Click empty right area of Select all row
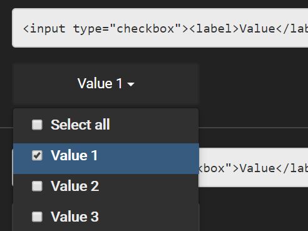The image size is (308, 231). point(155,125)
